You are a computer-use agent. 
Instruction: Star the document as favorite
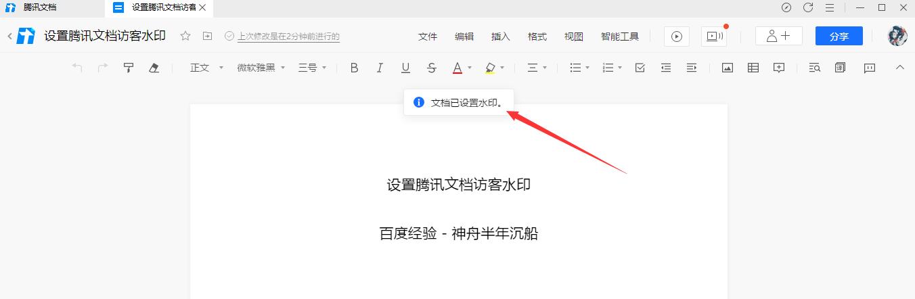[x=185, y=36]
